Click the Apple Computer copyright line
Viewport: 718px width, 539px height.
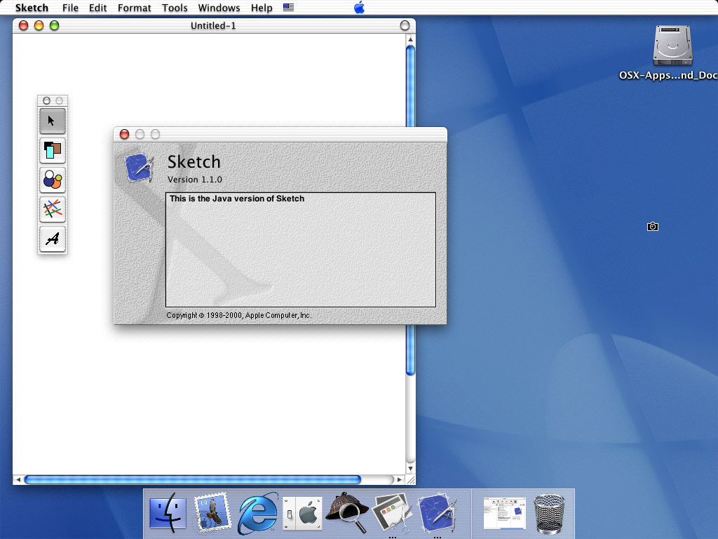coord(239,315)
